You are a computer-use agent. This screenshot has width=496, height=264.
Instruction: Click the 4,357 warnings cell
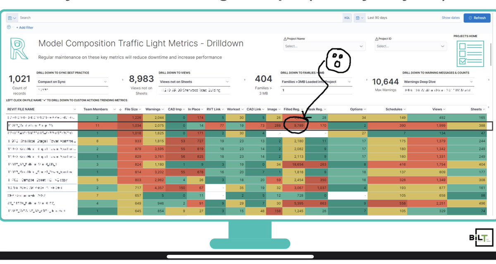[153, 188]
